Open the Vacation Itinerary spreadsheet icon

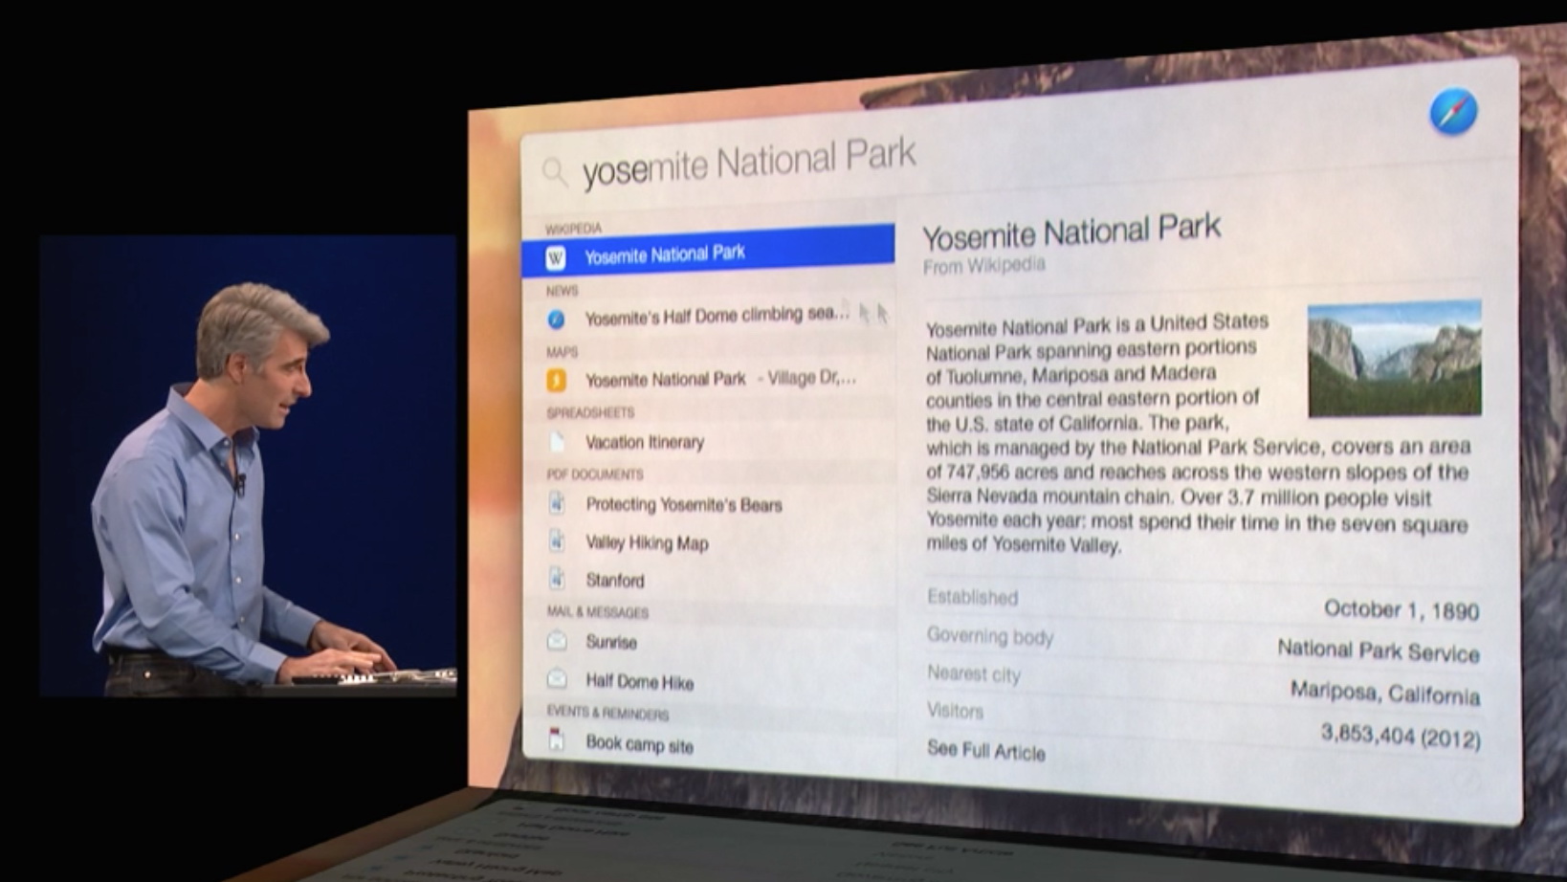pyautogui.click(x=557, y=442)
